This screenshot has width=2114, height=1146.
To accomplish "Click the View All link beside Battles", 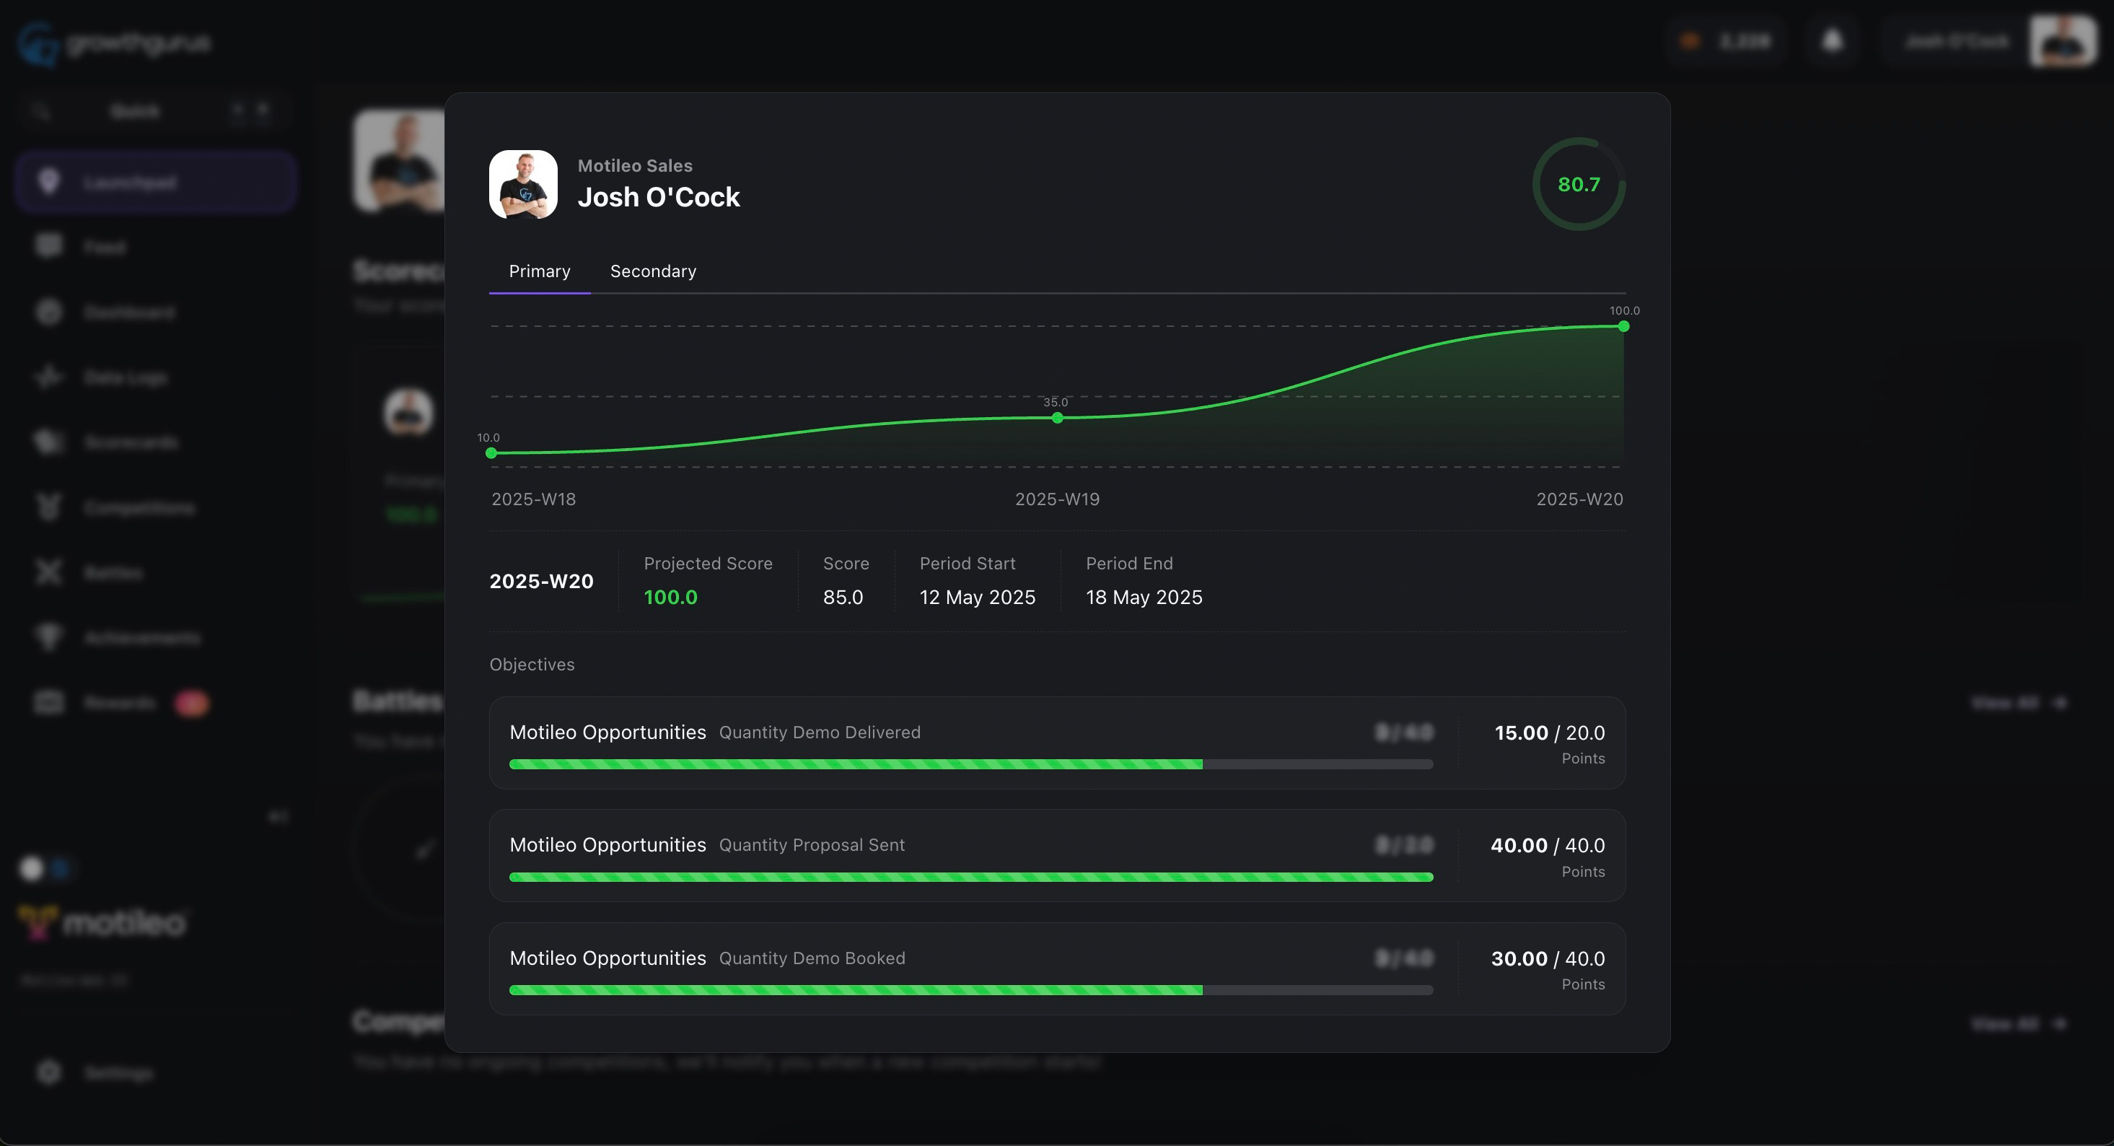I will [2019, 703].
